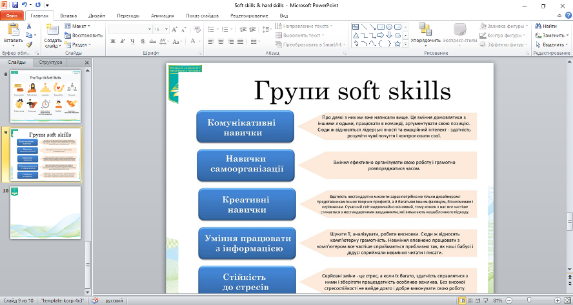Open the font size dropdown
Screen dimensions: 573x305
coord(165,29)
